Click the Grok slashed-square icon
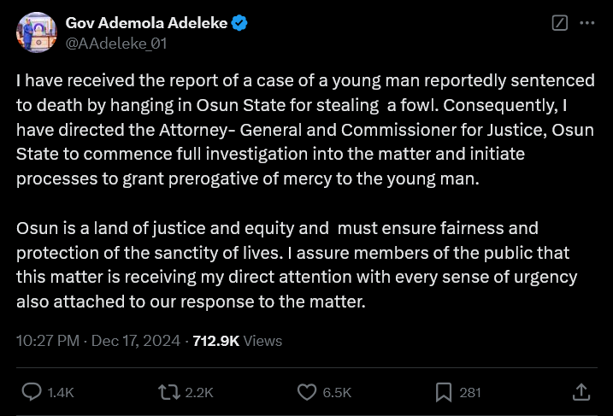This screenshot has width=613, height=416. point(560,24)
